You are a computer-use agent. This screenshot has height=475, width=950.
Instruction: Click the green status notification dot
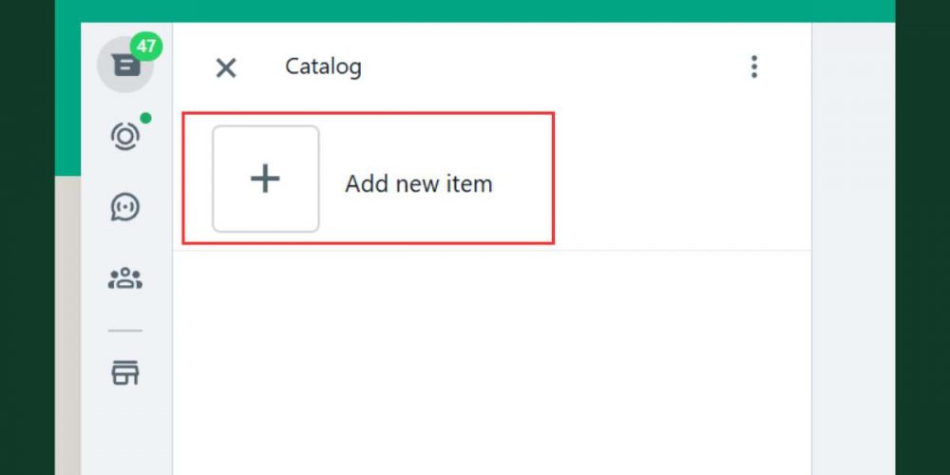pyautogui.click(x=146, y=118)
